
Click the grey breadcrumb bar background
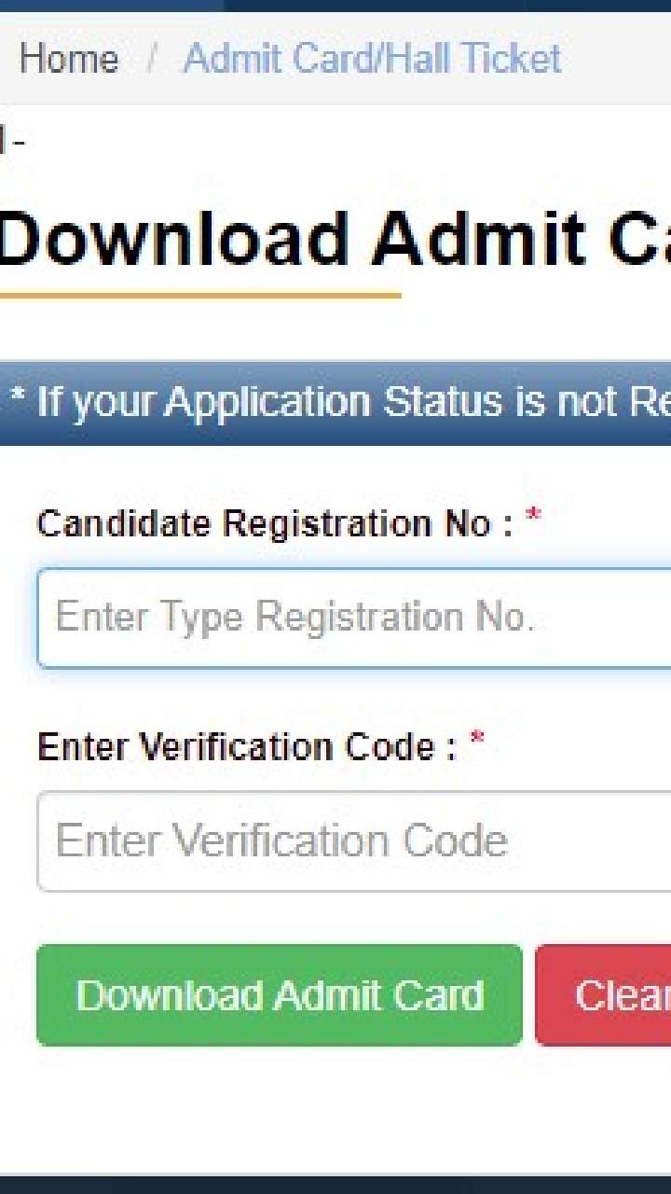[615, 60]
